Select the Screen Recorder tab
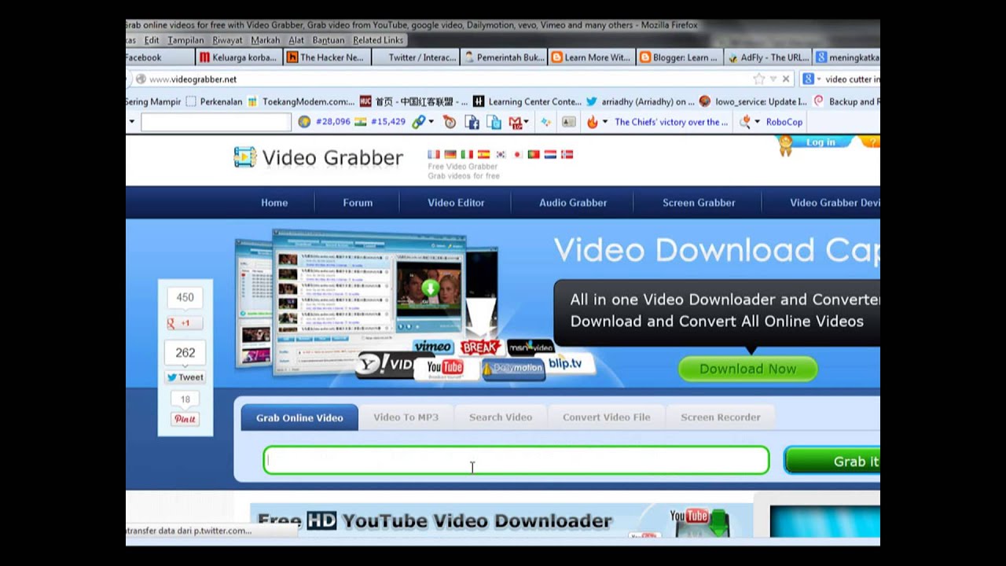This screenshot has height=566, width=1006. click(x=721, y=417)
